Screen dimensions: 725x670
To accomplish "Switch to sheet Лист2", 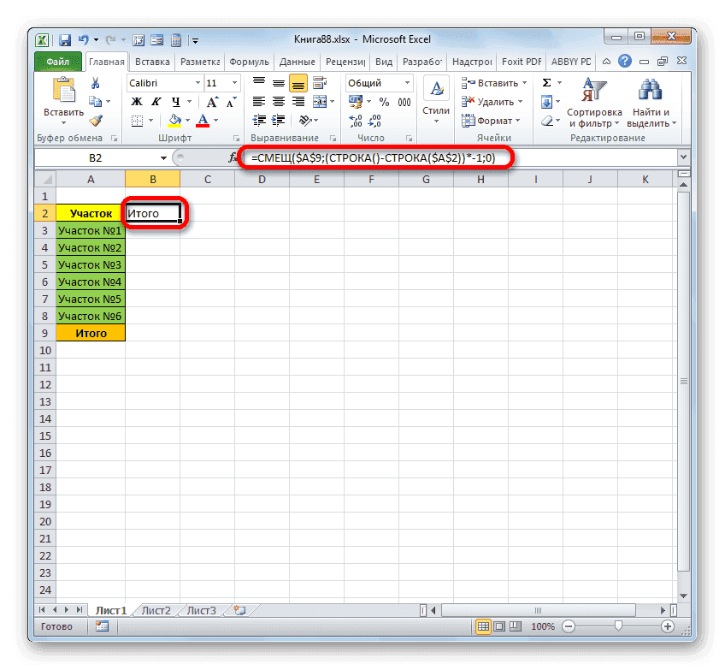I will (x=156, y=610).
